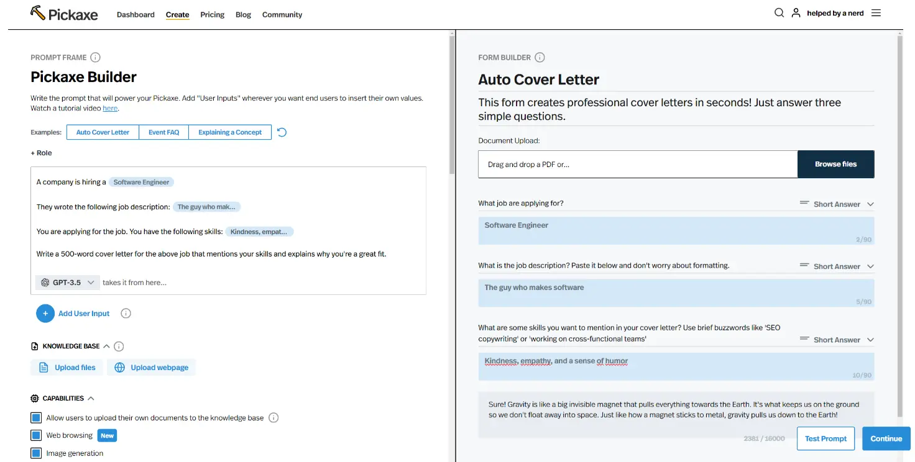This screenshot has height=462, width=915.
Task: Toggle the document upload capability checkbox
Action: [36, 418]
